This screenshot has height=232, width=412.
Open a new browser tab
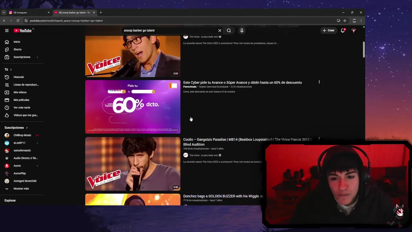101,13
